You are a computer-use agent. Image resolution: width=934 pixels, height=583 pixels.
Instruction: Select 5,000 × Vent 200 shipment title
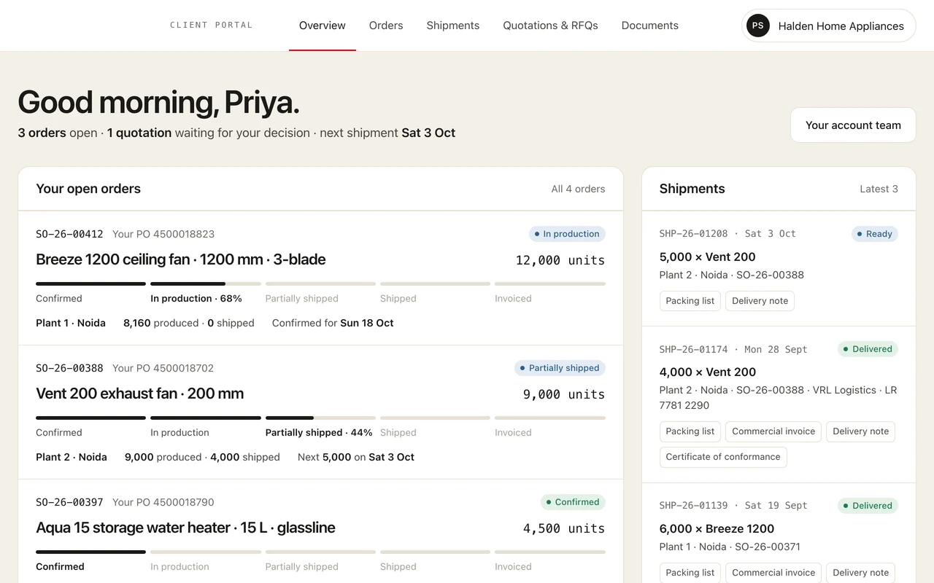(707, 257)
